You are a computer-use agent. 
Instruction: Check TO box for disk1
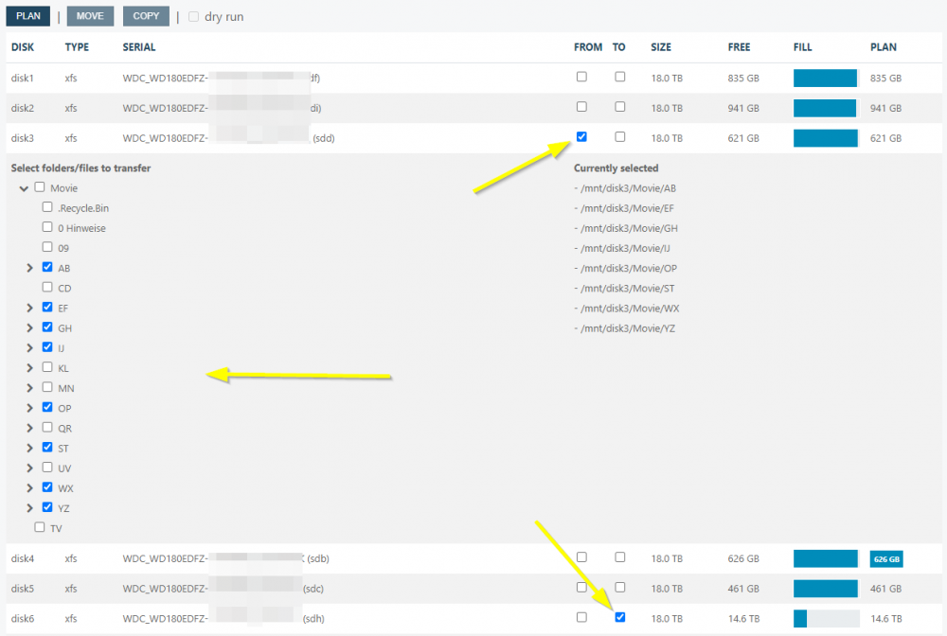point(619,77)
